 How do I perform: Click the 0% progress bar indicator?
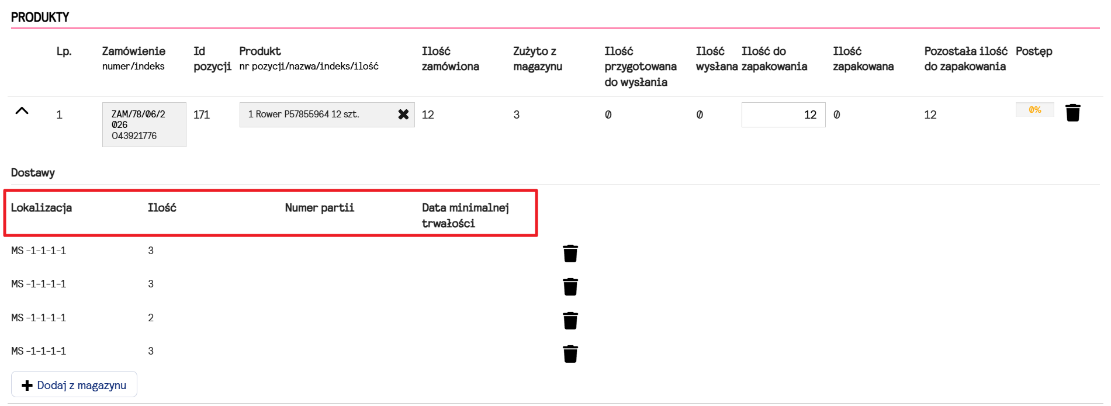point(1034,110)
